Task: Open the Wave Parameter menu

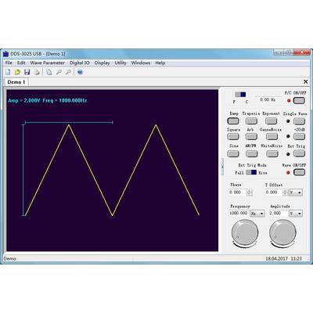Action: pos(48,63)
